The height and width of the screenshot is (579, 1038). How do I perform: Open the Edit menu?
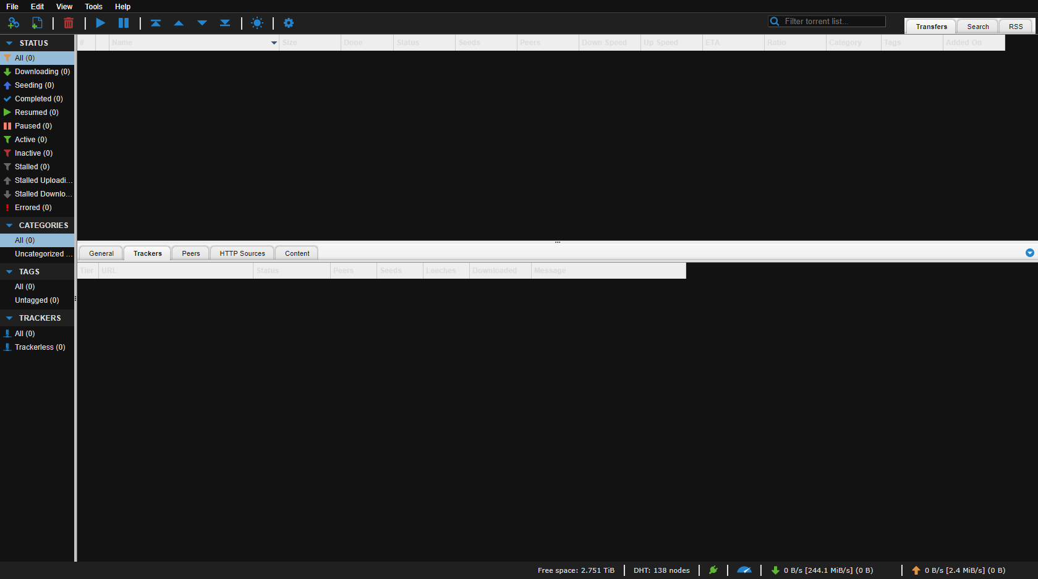(38, 7)
